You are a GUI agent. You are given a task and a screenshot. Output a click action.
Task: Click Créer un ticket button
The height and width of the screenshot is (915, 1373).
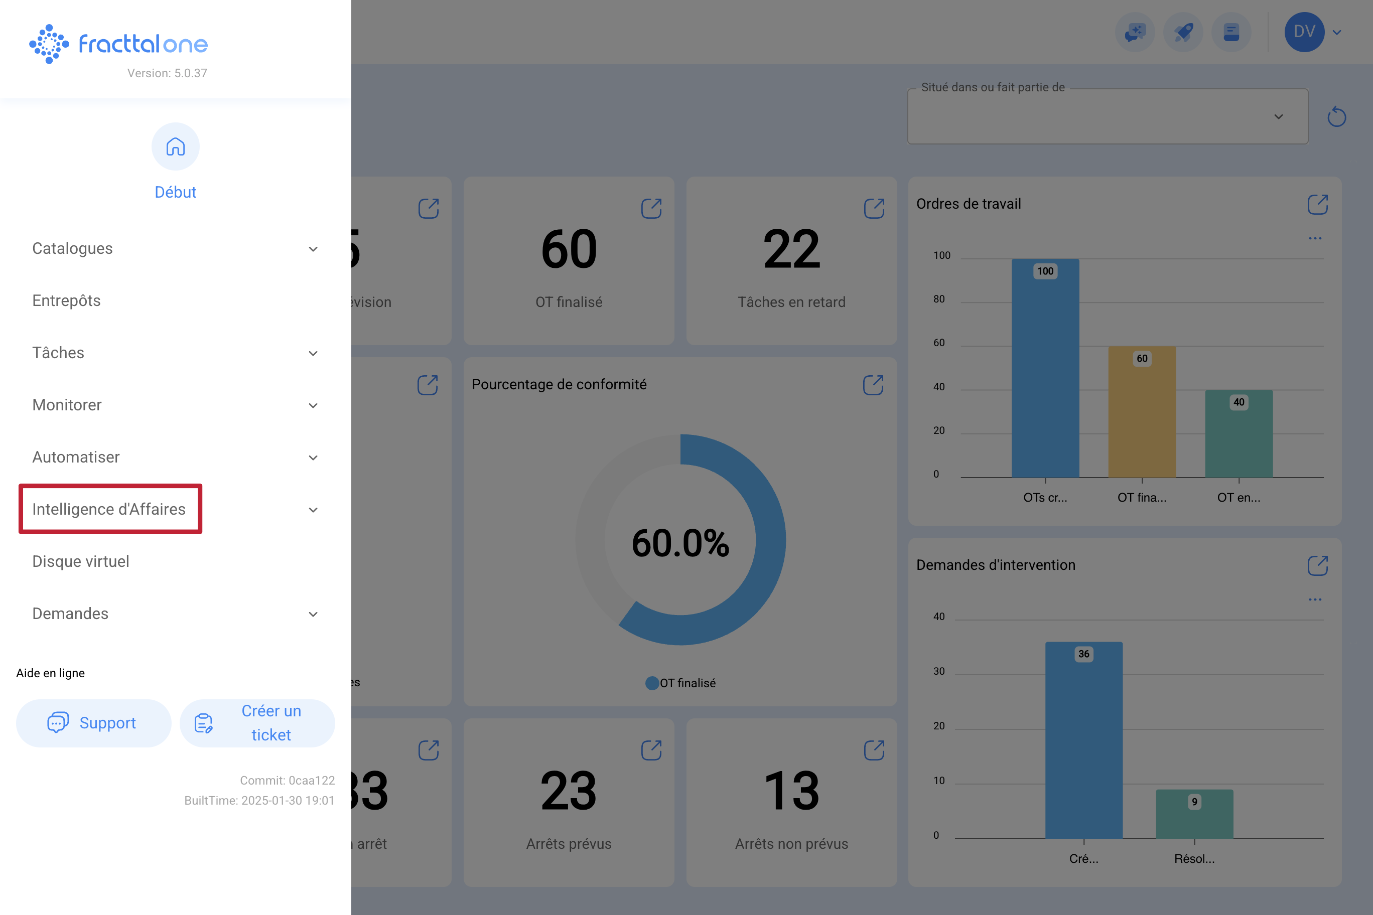(x=257, y=723)
